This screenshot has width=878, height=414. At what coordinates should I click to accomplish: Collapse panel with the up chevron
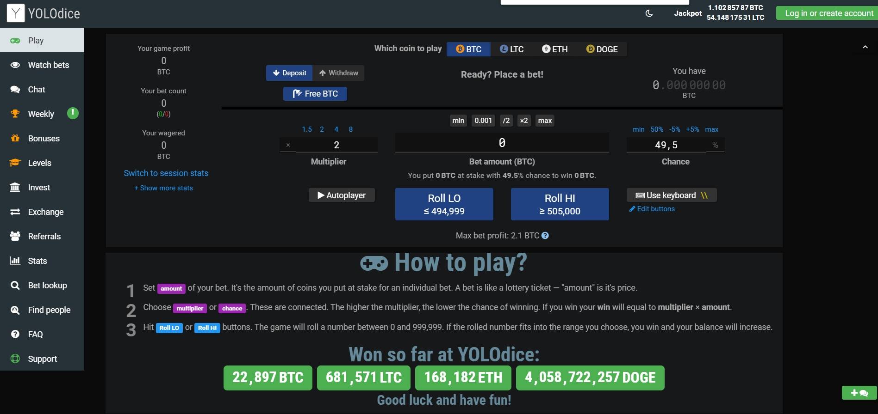[865, 47]
